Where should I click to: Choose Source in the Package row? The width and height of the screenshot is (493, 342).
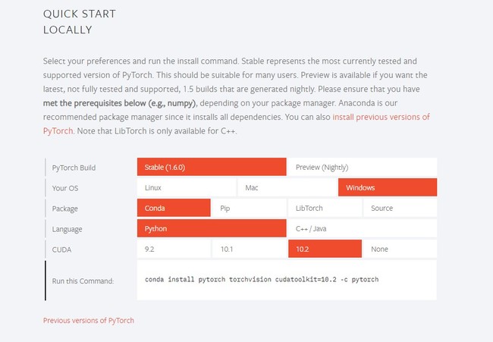click(x=400, y=208)
